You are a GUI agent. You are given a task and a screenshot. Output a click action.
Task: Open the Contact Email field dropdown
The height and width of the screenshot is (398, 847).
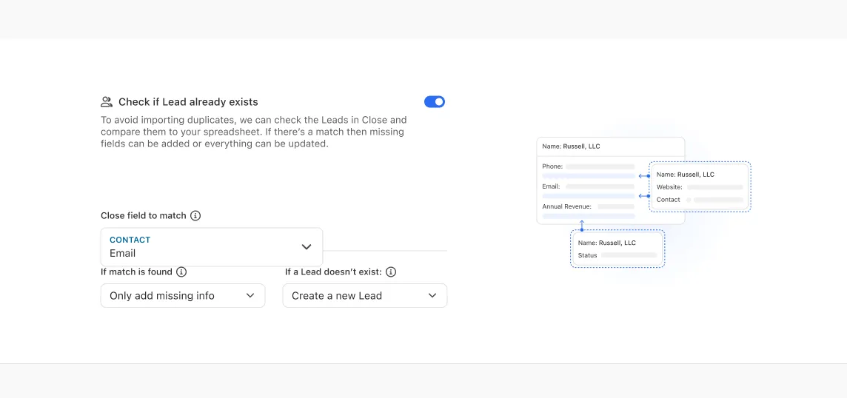coord(212,247)
